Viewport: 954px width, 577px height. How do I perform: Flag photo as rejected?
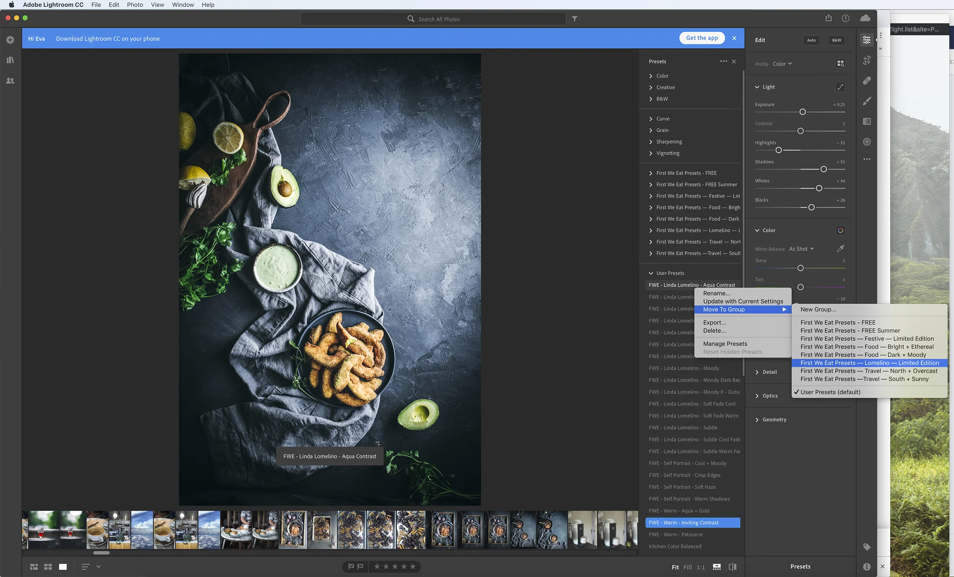(360, 567)
